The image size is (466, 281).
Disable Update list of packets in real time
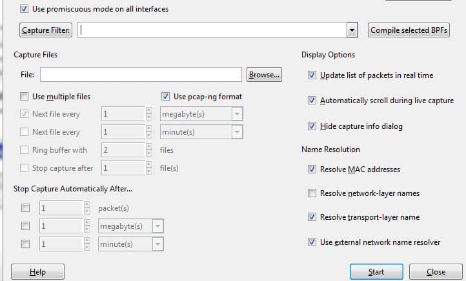click(x=312, y=75)
